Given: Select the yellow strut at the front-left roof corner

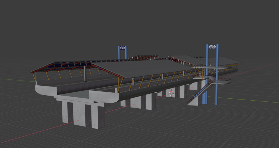Looking at the screenshot, I should [35, 77].
